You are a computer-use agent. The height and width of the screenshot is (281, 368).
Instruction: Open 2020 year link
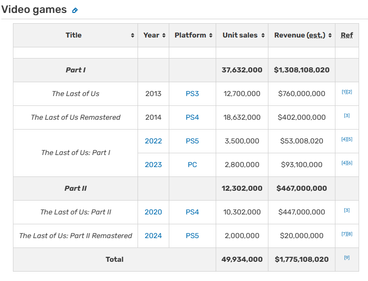(153, 212)
